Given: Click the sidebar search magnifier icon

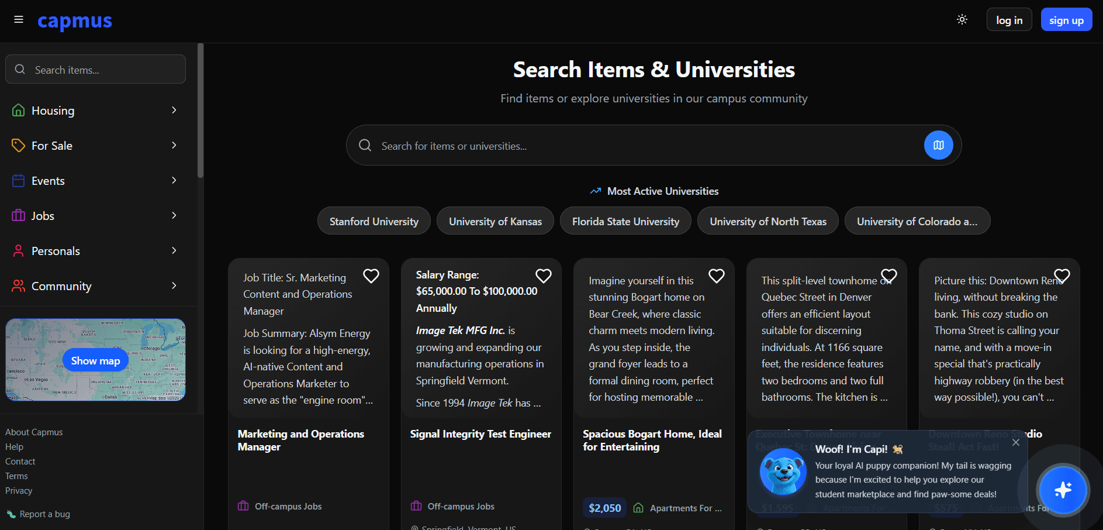Looking at the screenshot, I should [20, 70].
